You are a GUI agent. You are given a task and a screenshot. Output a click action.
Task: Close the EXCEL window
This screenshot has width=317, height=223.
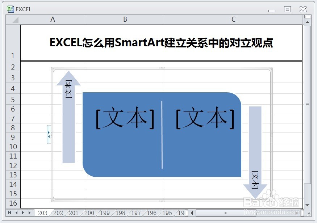(303, 9)
